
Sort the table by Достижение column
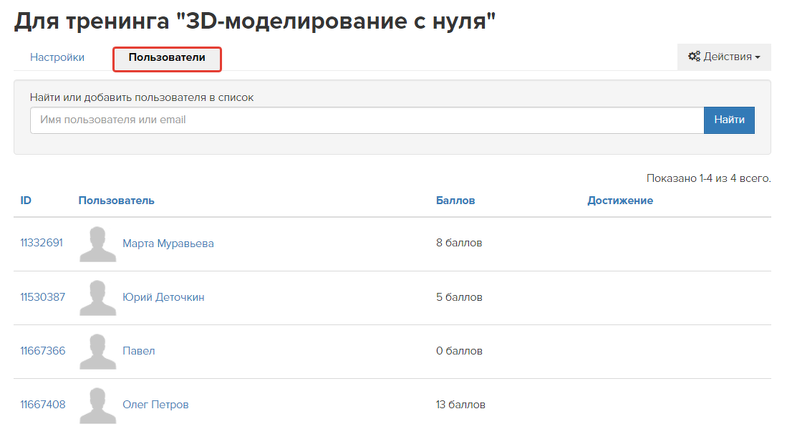[x=620, y=201]
